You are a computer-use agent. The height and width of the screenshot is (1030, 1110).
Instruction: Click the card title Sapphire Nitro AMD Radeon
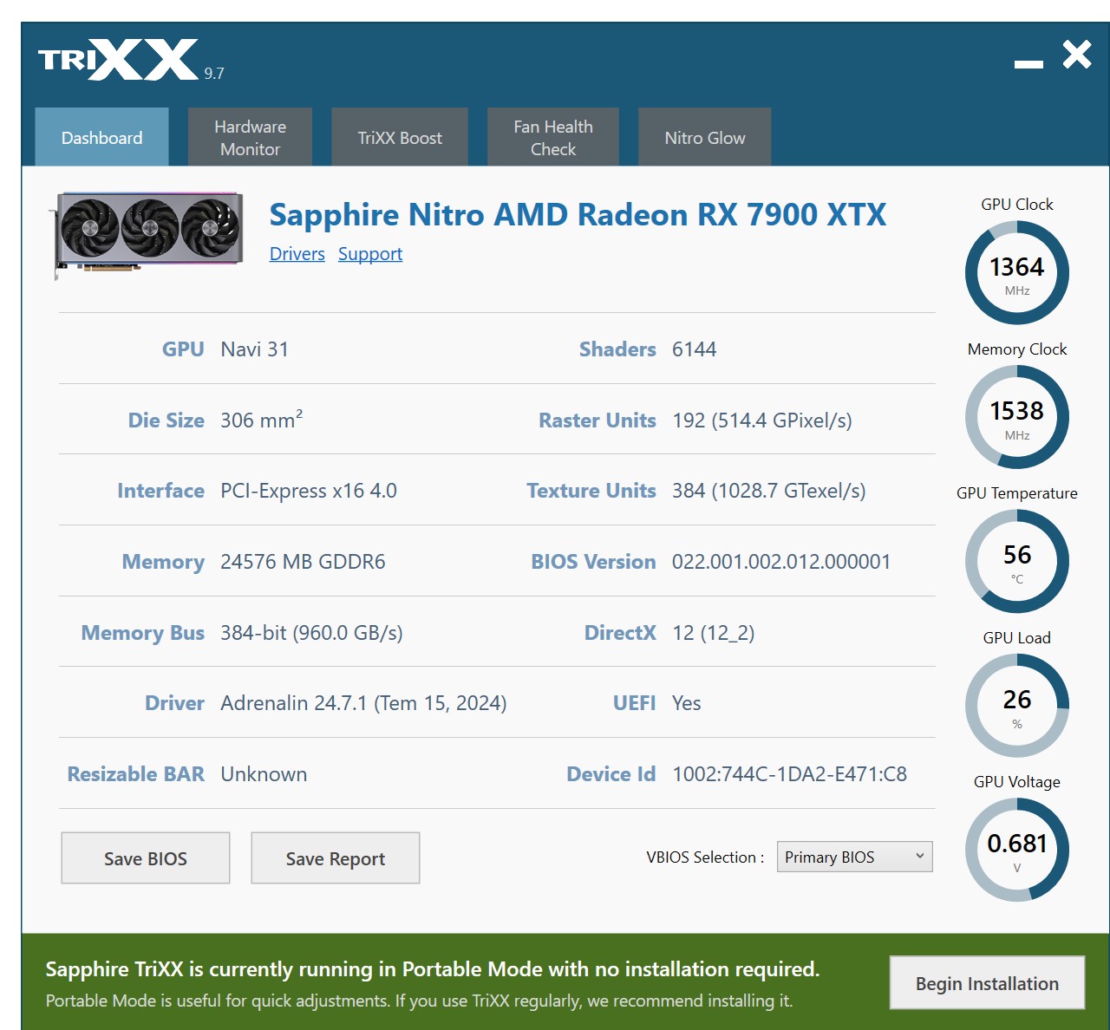tap(578, 214)
